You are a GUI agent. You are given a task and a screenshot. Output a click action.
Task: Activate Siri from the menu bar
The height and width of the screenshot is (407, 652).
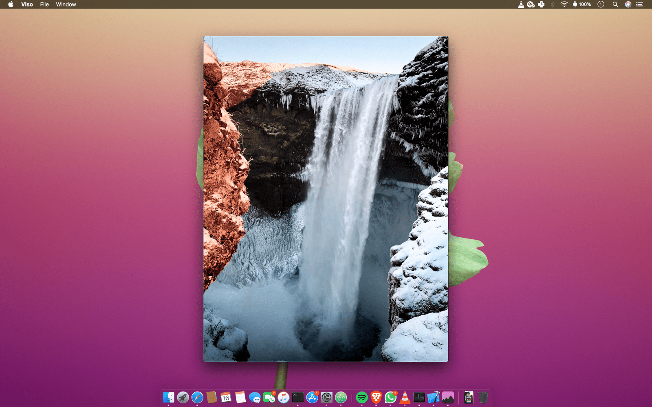click(628, 4)
